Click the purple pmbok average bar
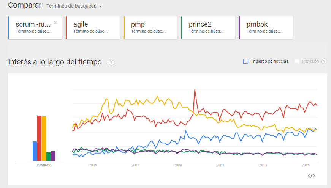The height and width of the screenshot is (188, 331). [53, 156]
